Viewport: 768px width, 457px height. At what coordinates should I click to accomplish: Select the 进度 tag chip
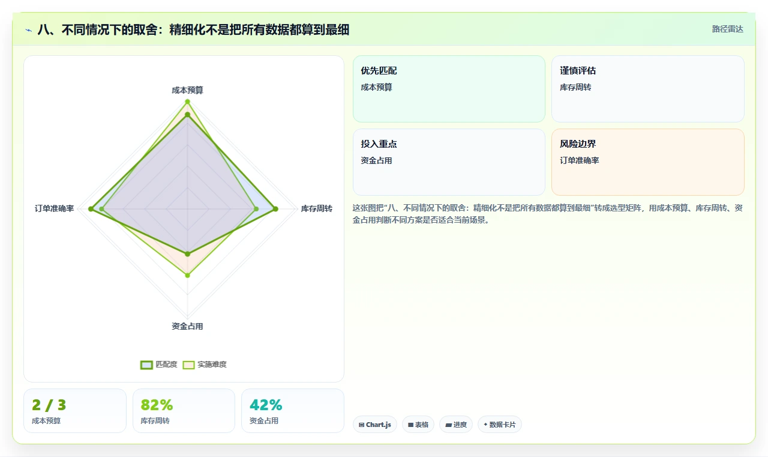point(456,425)
